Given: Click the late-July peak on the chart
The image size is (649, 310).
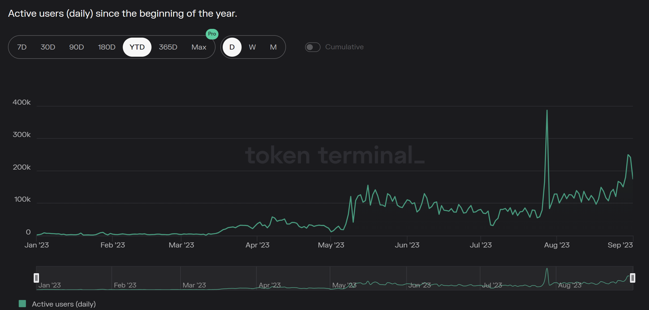Looking at the screenshot, I should [x=547, y=110].
